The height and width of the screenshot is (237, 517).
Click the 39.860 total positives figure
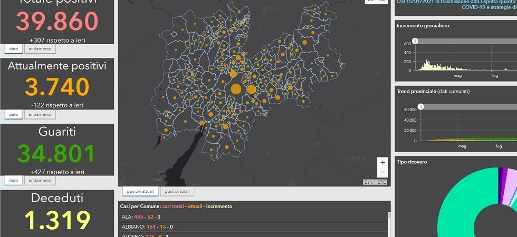pyautogui.click(x=57, y=21)
